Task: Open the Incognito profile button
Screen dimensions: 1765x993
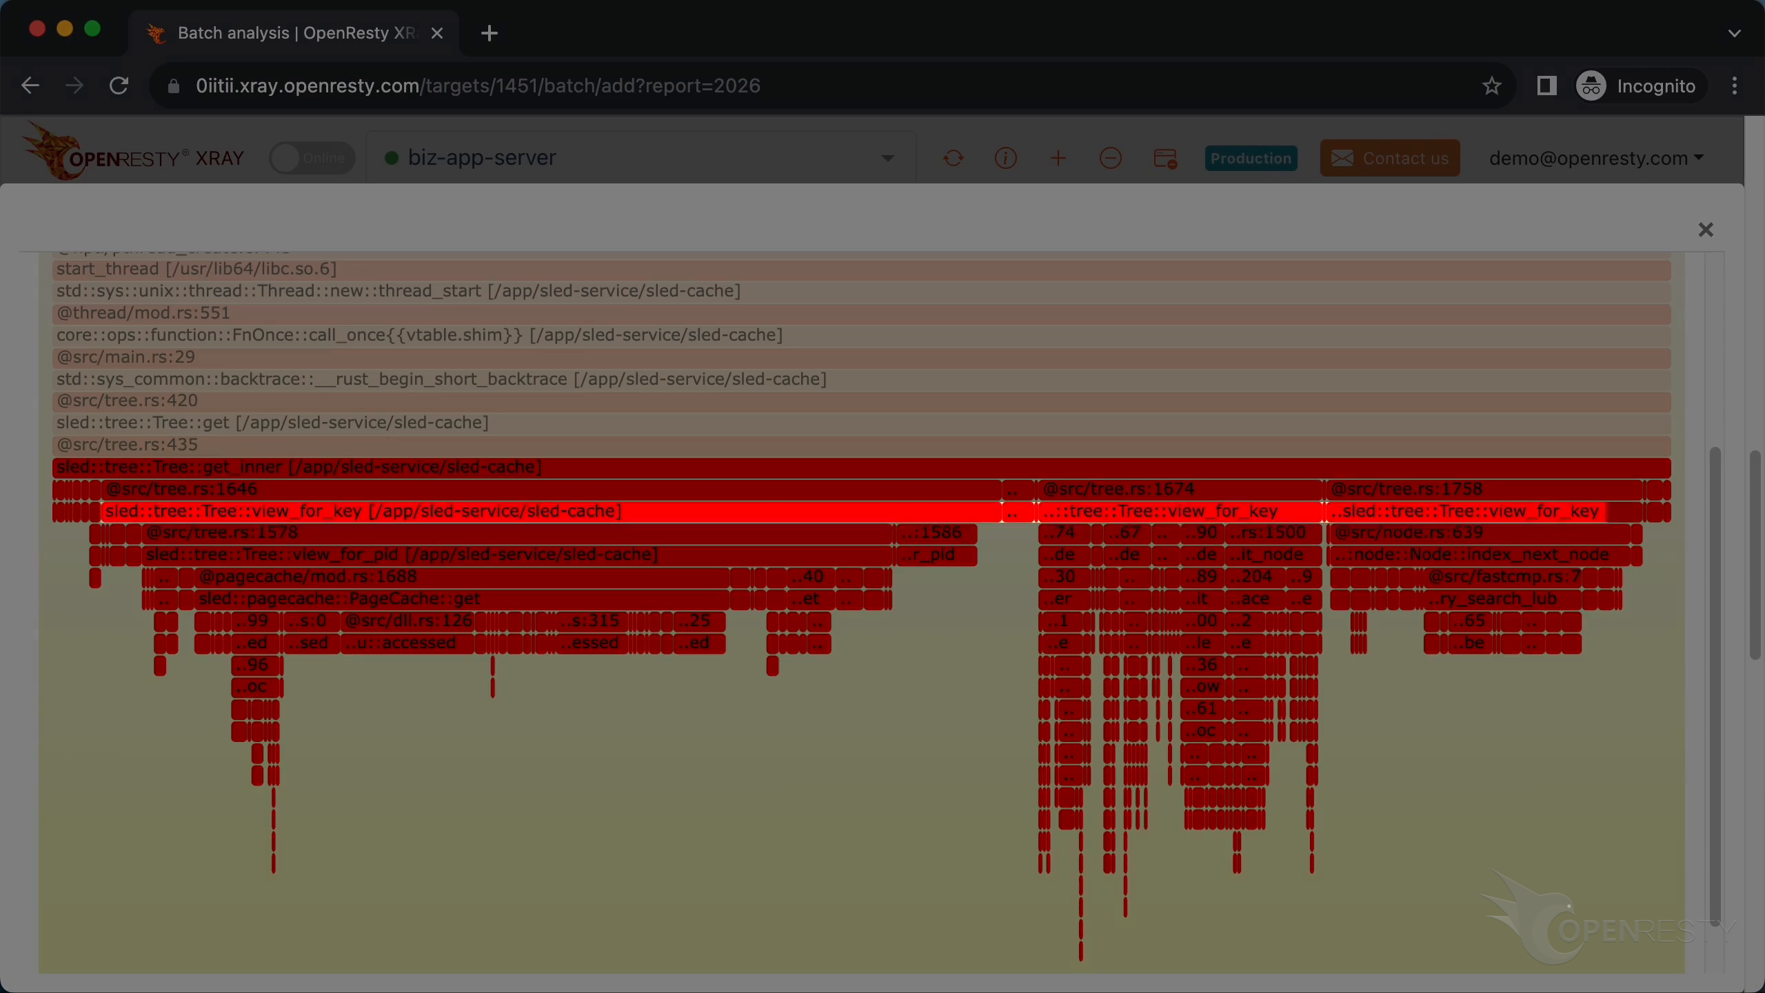Action: tap(1640, 86)
